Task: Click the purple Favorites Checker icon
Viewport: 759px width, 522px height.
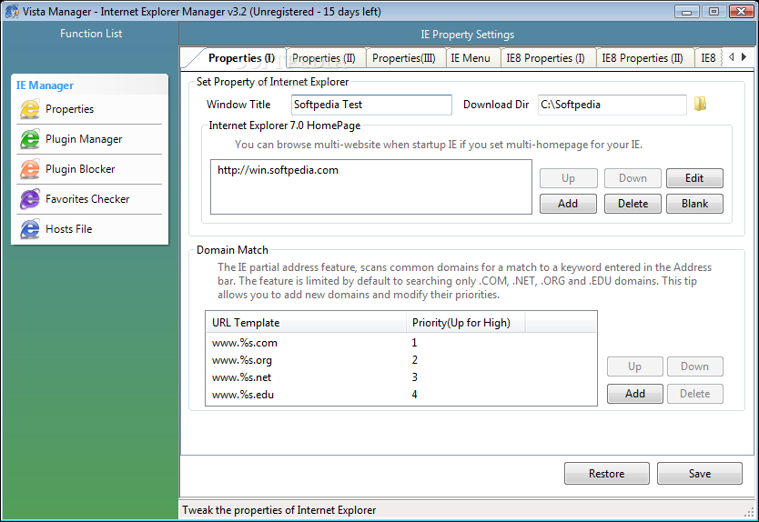Action: [x=30, y=199]
